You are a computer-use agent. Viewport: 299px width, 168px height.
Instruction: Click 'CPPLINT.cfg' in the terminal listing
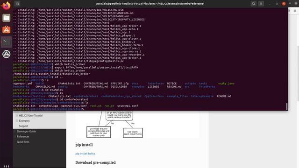120,84
